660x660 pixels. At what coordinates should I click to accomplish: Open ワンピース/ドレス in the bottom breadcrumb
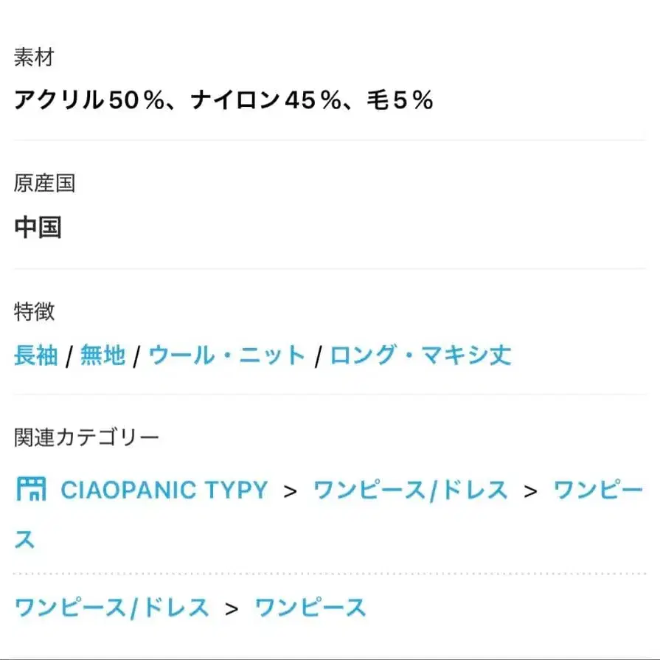tap(109, 606)
